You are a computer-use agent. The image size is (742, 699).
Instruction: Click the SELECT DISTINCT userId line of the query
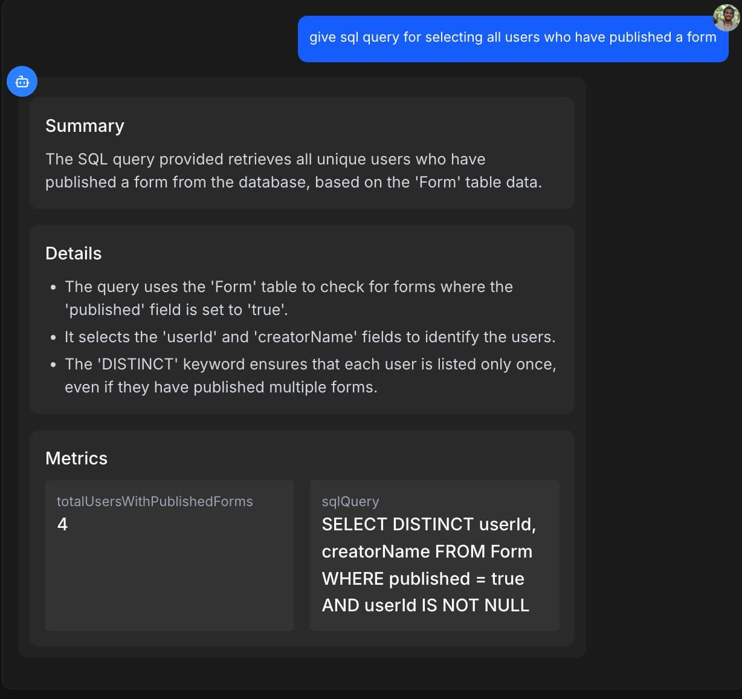click(428, 524)
